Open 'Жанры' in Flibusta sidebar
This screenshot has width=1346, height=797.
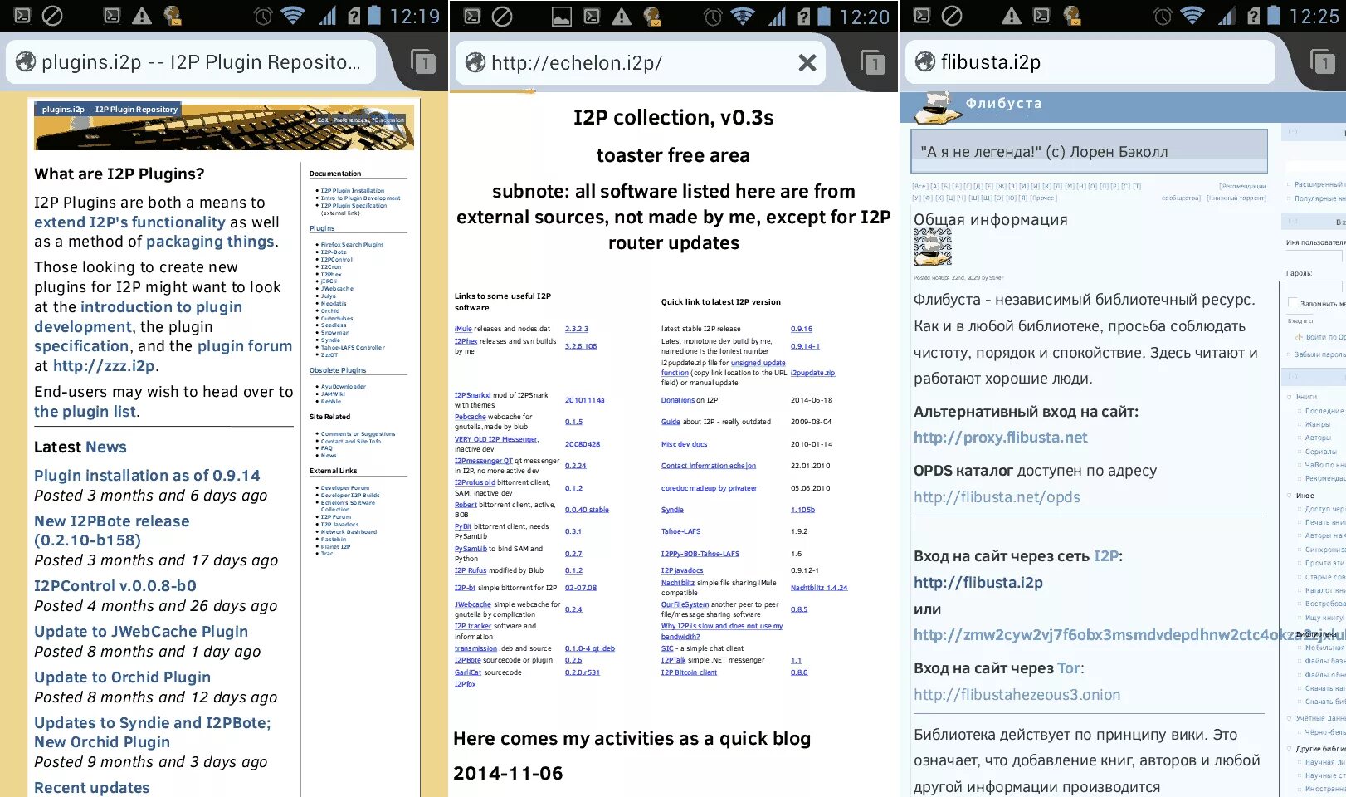coord(1318,424)
